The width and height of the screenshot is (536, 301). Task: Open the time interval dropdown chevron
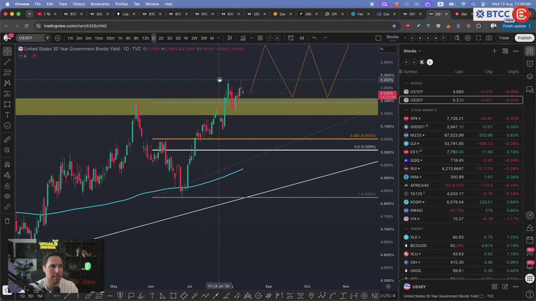click(219, 38)
